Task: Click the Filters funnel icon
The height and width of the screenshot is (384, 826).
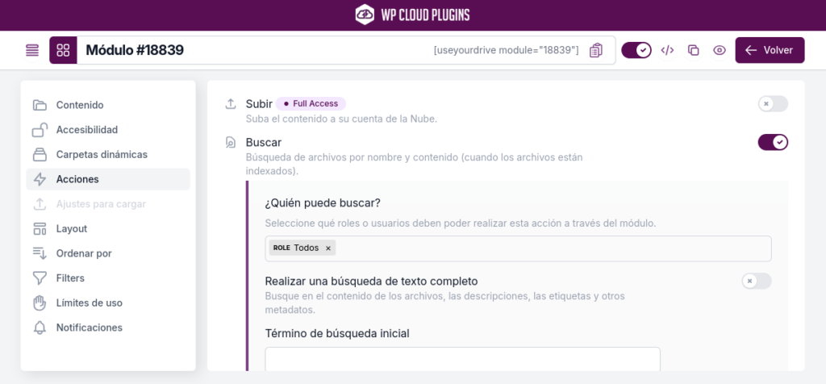Action: (40, 278)
